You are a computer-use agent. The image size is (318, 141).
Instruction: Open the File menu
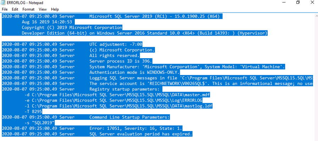point(5,9)
